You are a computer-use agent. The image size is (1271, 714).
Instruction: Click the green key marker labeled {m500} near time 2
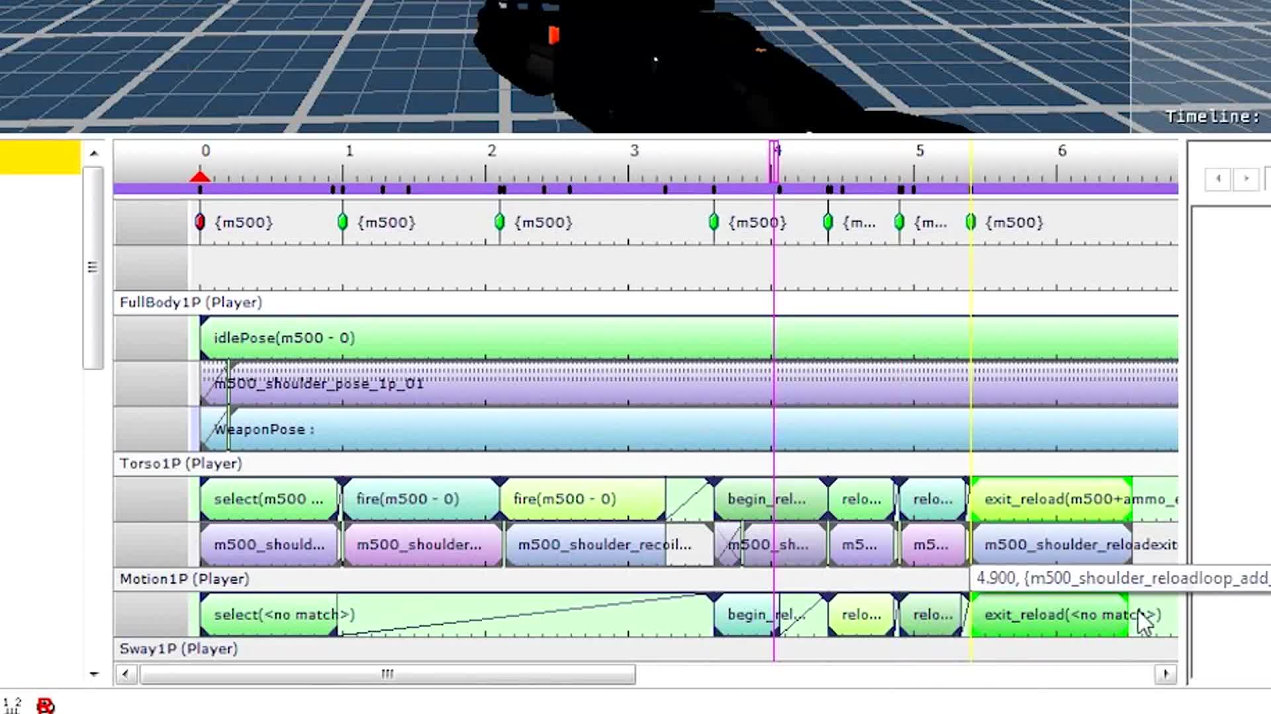click(500, 222)
